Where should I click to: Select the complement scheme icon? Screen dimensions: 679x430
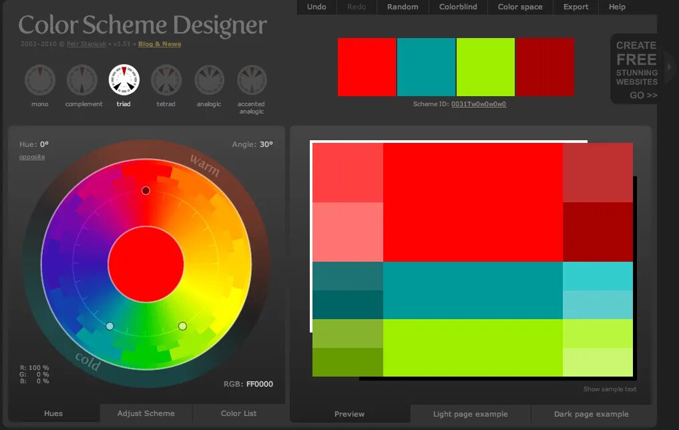82,80
